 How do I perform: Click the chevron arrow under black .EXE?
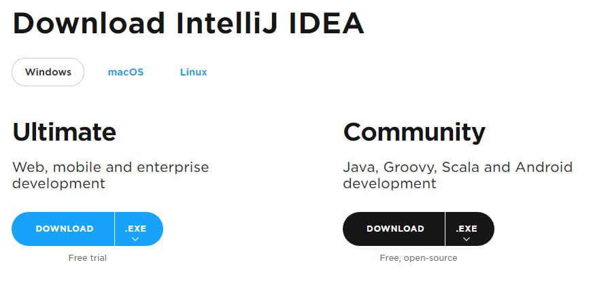467,238
